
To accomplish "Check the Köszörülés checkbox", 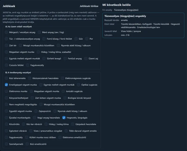I will point(6,124).
